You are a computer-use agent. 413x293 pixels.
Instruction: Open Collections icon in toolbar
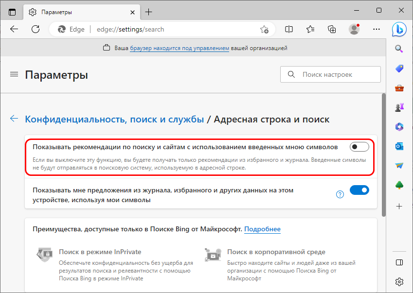pyautogui.click(x=332, y=29)
